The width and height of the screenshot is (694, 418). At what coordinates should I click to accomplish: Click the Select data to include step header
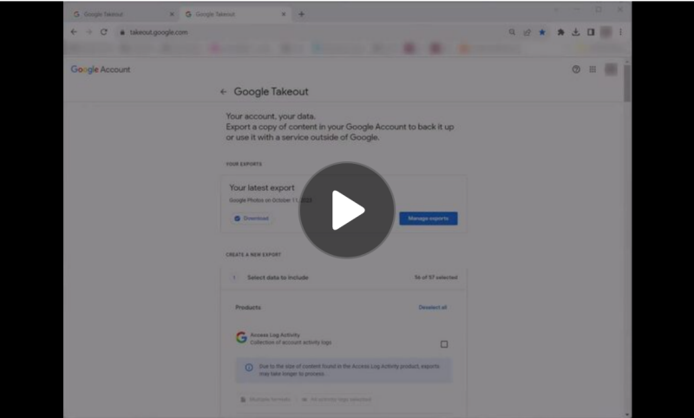[x=344, y=278]
